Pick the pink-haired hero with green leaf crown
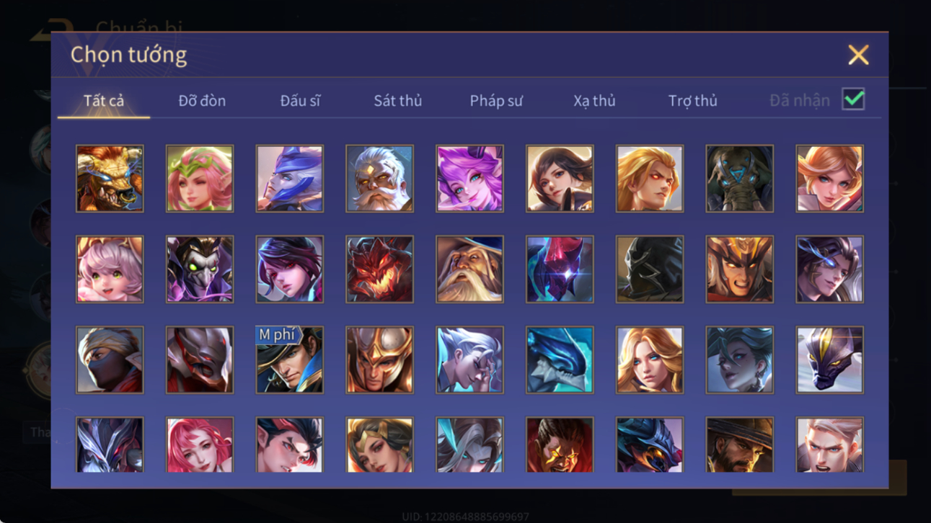Image resolution: width=931 pixels, height=523 pixels. (200, 179)
